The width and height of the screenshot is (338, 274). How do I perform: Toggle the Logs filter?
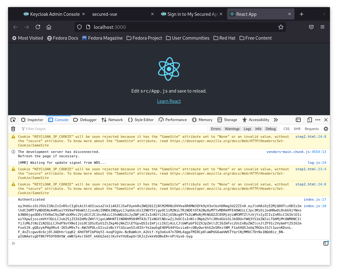click(247, 129)
